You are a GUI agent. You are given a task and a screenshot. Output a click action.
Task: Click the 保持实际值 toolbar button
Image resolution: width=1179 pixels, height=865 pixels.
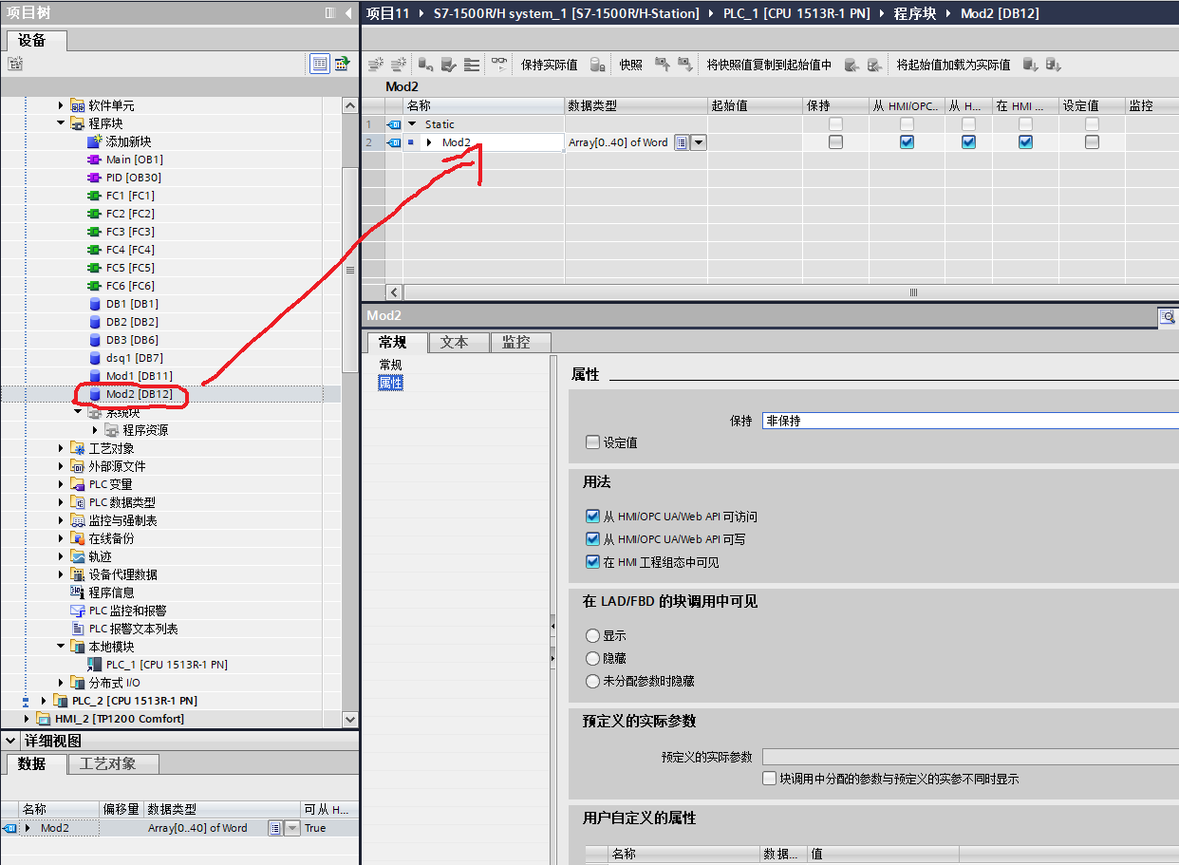point(549,65)
